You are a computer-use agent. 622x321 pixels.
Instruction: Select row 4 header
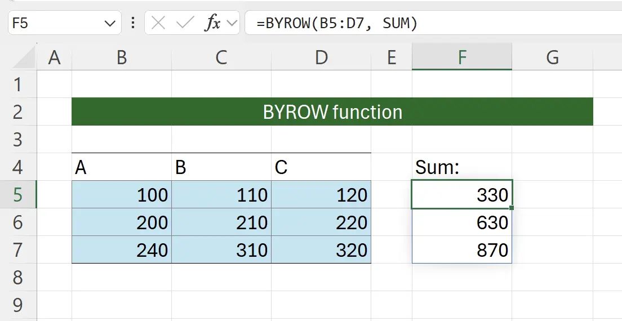(x=18, y=167)
